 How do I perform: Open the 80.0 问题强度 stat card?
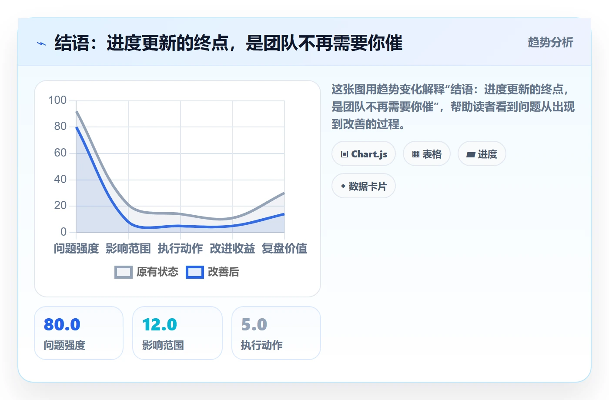tap(79, 333)
